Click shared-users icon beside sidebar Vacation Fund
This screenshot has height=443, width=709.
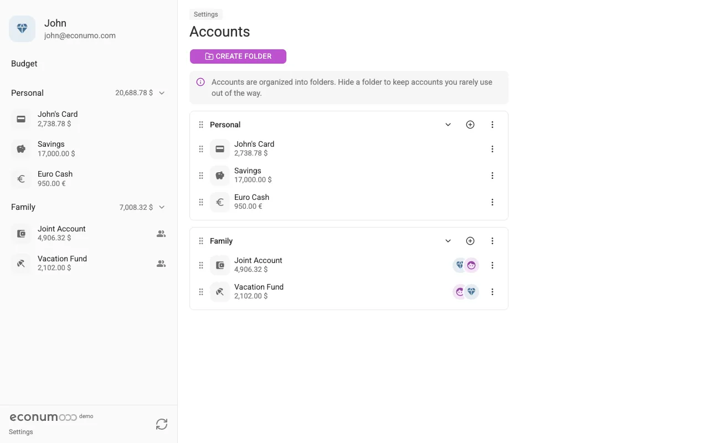(161, 264)
